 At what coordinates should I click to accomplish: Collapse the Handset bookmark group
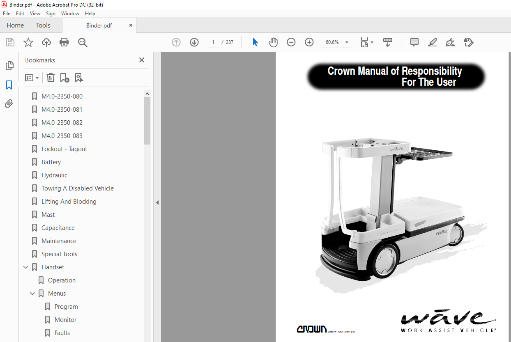point(26,267)
